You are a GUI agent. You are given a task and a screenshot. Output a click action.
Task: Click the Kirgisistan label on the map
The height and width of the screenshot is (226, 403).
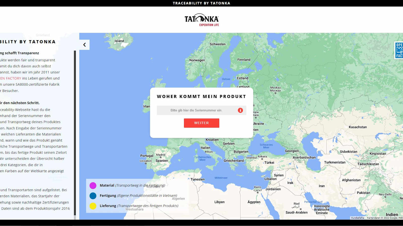tap(378, 154)
